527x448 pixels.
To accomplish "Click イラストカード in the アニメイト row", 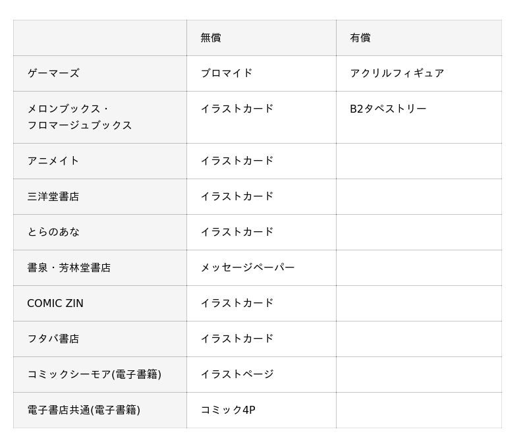I will (x=237, y=161).
